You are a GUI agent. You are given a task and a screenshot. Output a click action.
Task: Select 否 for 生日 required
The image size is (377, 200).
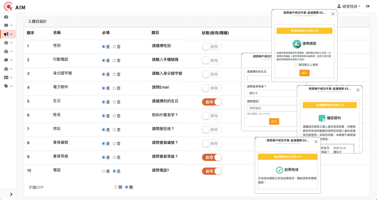click(114, 102)
